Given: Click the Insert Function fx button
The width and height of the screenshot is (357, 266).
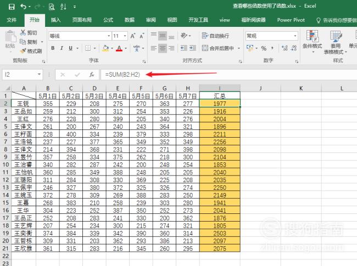Looking at the screenshot, I should pos(92,75).
